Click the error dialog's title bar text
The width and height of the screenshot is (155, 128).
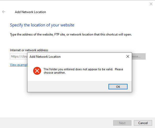tap(45, 57)
